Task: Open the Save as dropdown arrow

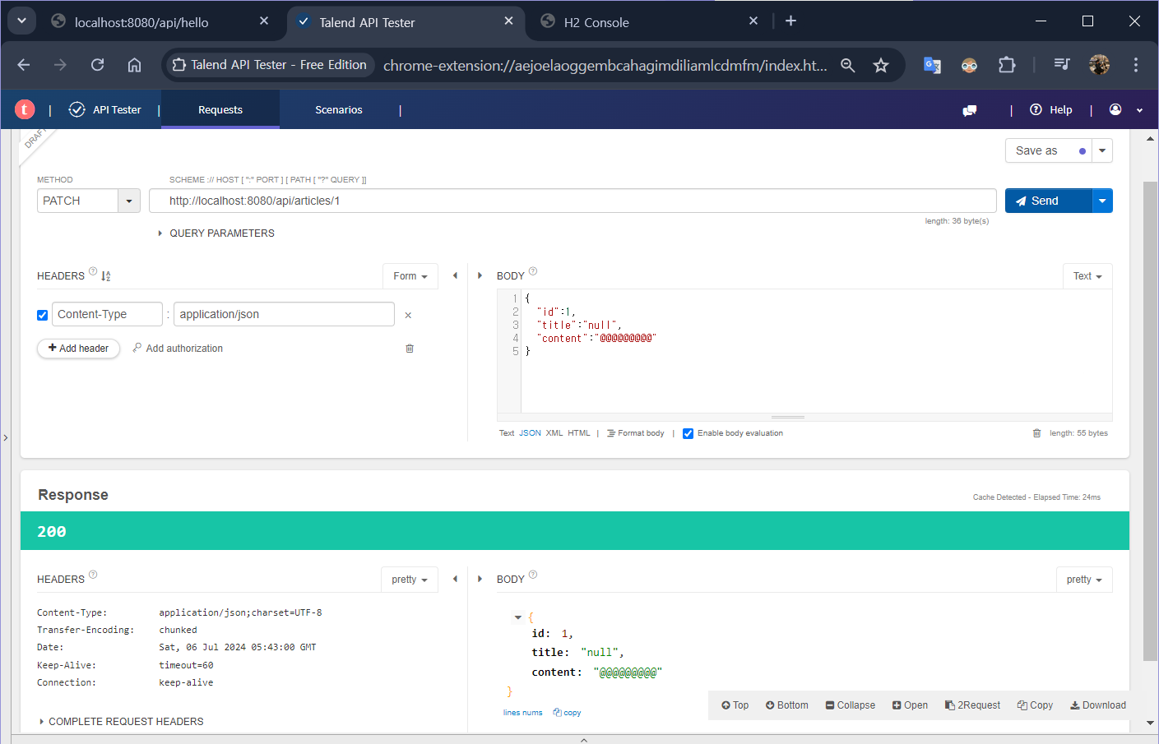Action: (1102, 150)
